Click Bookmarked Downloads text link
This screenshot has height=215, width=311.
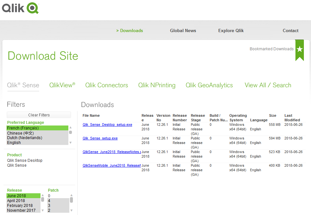pyautogui.click(x=271, y=49)
